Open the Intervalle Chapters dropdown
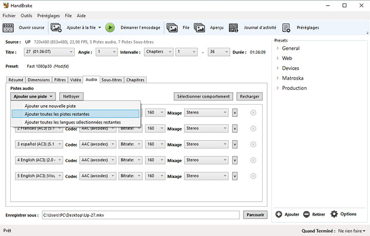 (x=159, y=52)
